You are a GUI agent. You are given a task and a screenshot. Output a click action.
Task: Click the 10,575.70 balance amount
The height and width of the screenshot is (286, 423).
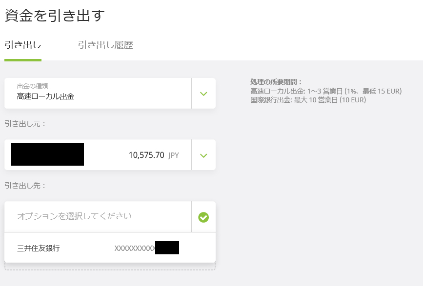pyautogui.click(x=146, y=155)
